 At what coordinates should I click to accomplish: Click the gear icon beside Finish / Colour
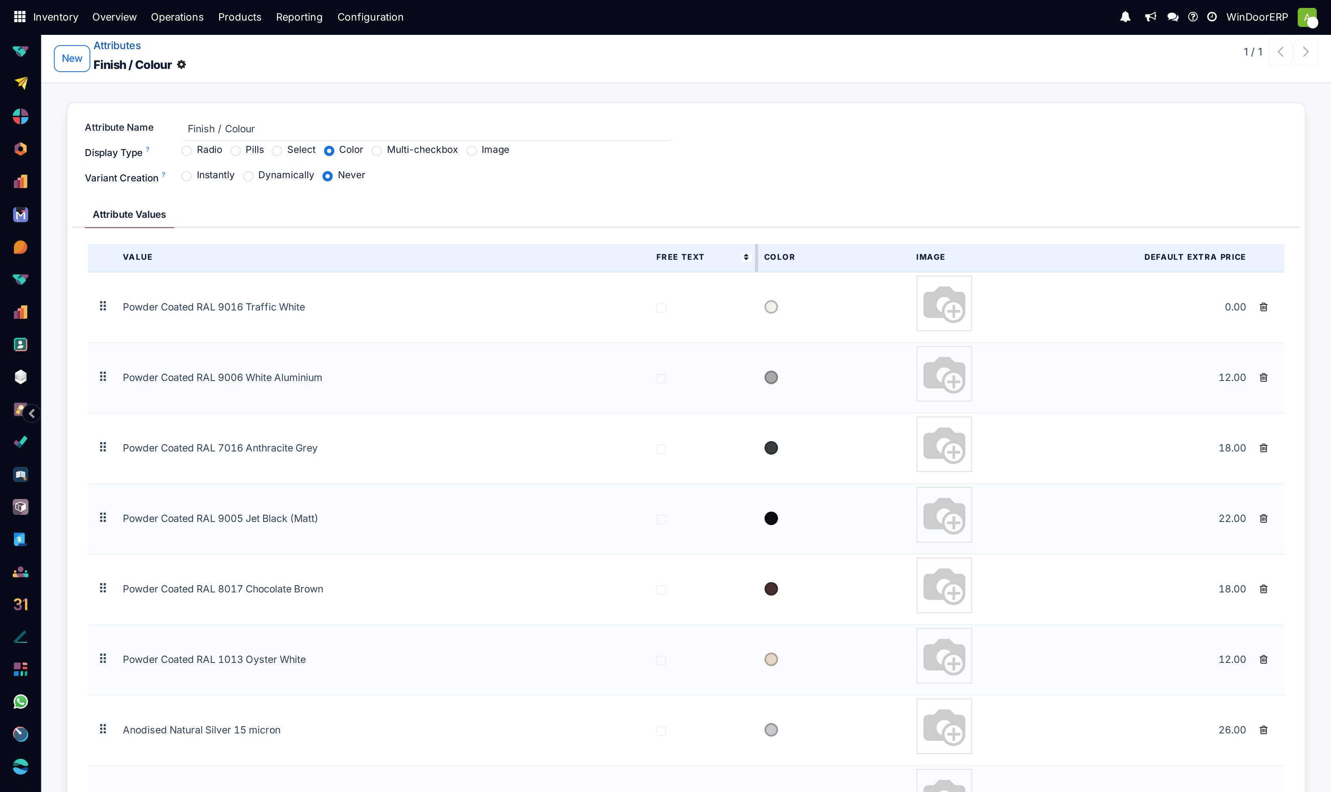[181, 65]
